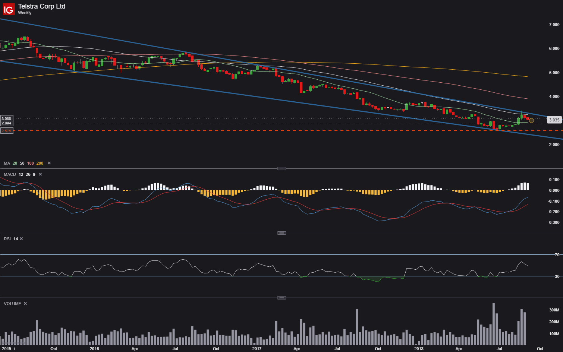Grab the divider handle between price and MACD
The width and height of the screenshot is (563, 352).
click(x=282, y=168)
